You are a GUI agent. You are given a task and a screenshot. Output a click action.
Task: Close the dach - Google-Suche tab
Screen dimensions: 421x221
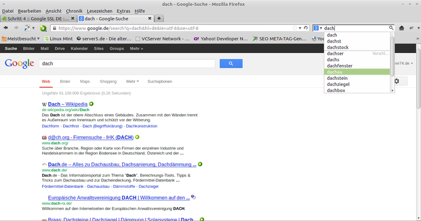(150, 19)
